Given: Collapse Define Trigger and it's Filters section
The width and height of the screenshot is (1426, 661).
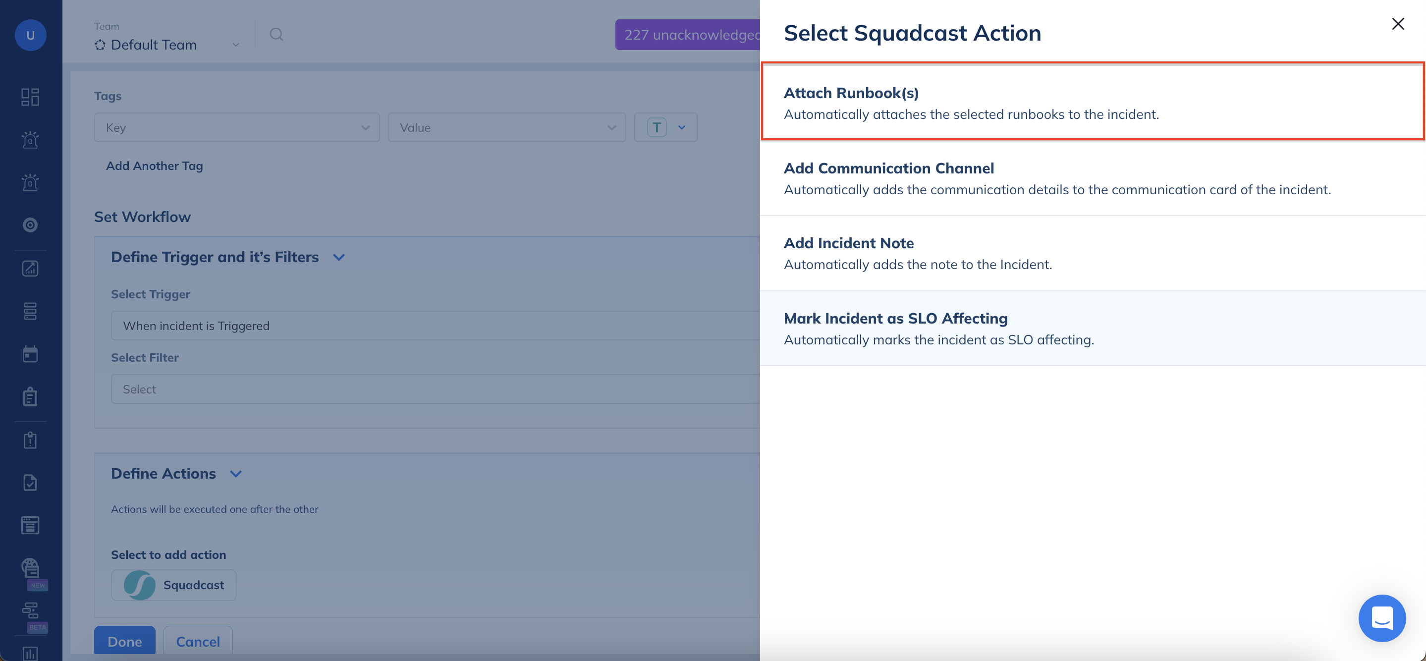Looking at the screenshot, I should pos(339,257).
